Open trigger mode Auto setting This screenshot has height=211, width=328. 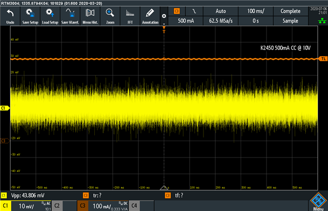coord(220,11)
